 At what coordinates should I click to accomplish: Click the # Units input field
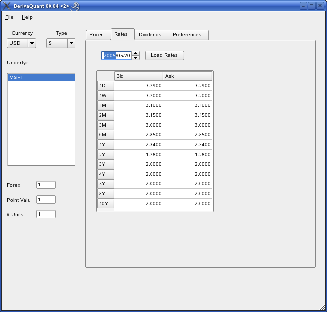pos(46,214)
